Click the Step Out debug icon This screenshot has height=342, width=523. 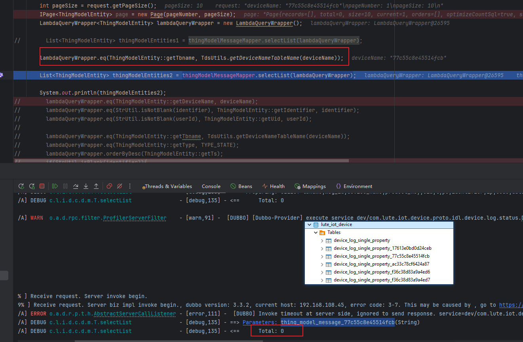pos(96,186)
